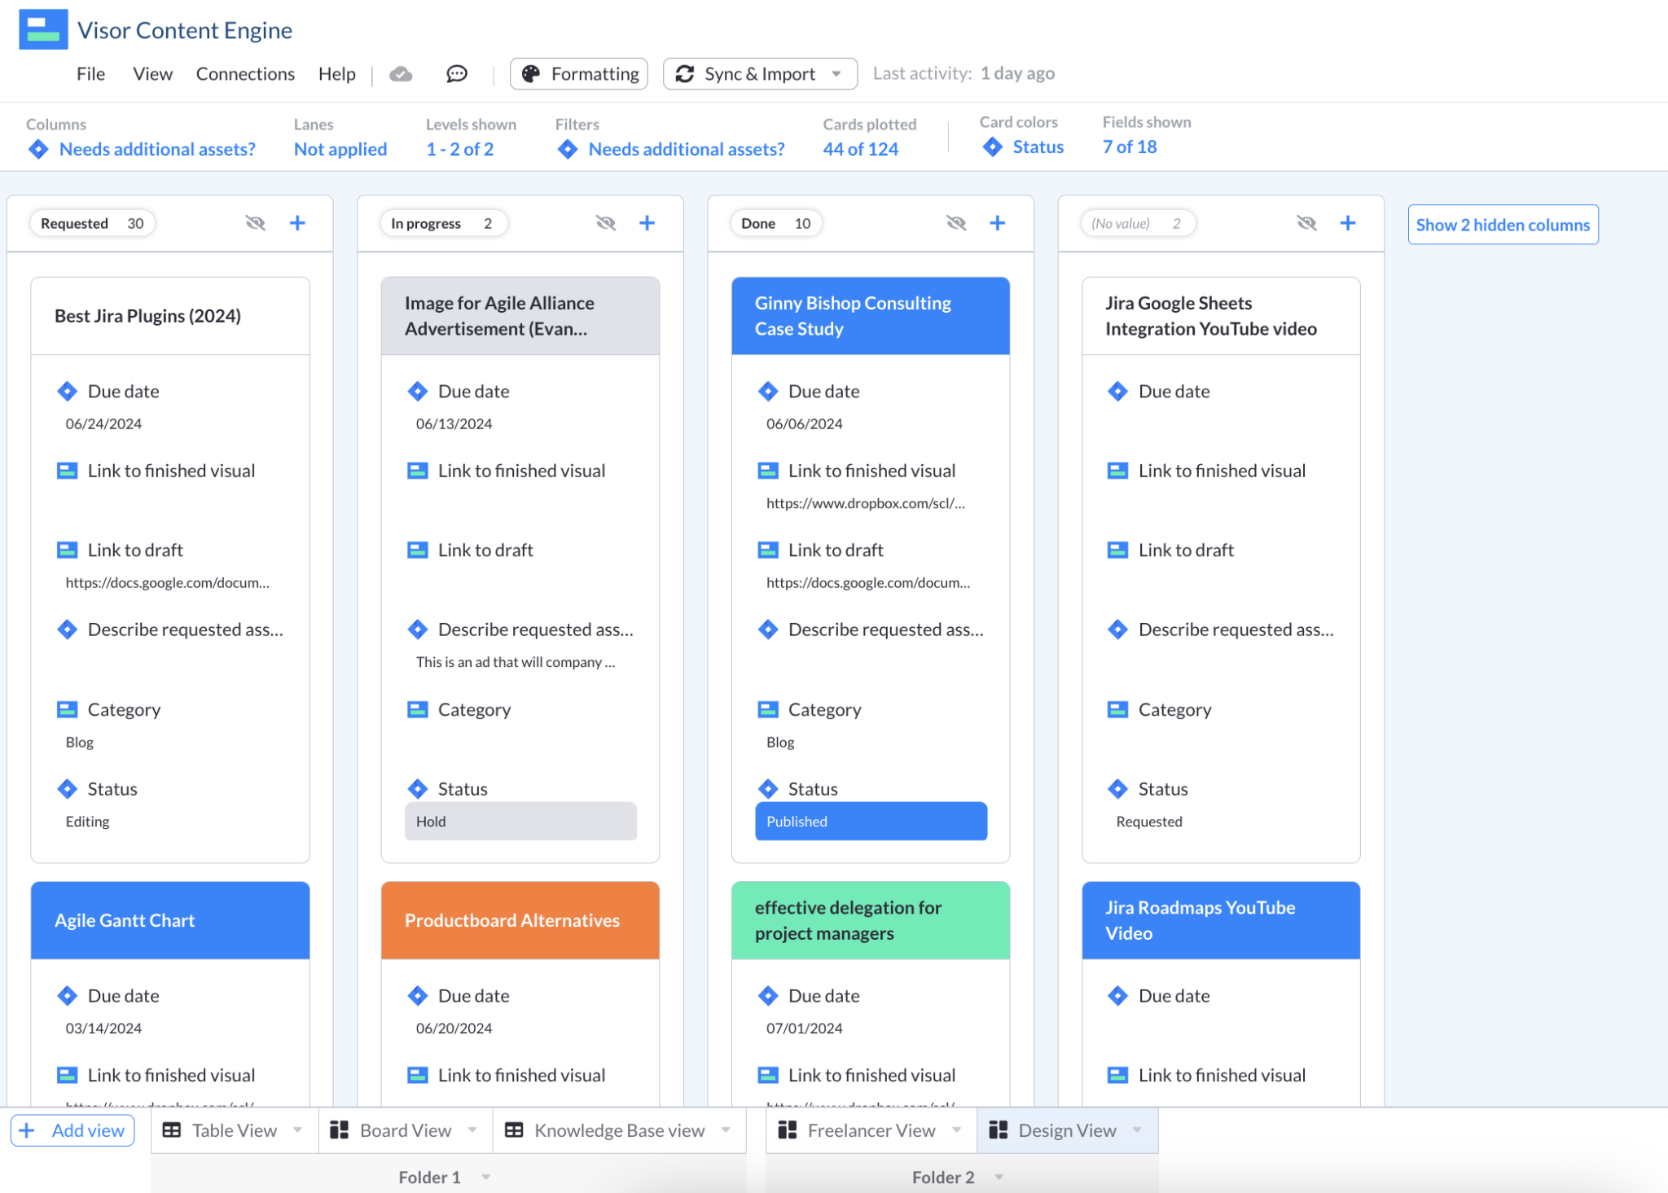Click the Add view control at bottom left
Viewport: 1668px width, 1193px height.
[72, 1130]
